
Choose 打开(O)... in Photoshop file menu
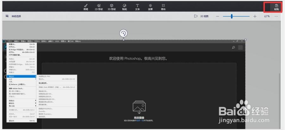point(22,47)
